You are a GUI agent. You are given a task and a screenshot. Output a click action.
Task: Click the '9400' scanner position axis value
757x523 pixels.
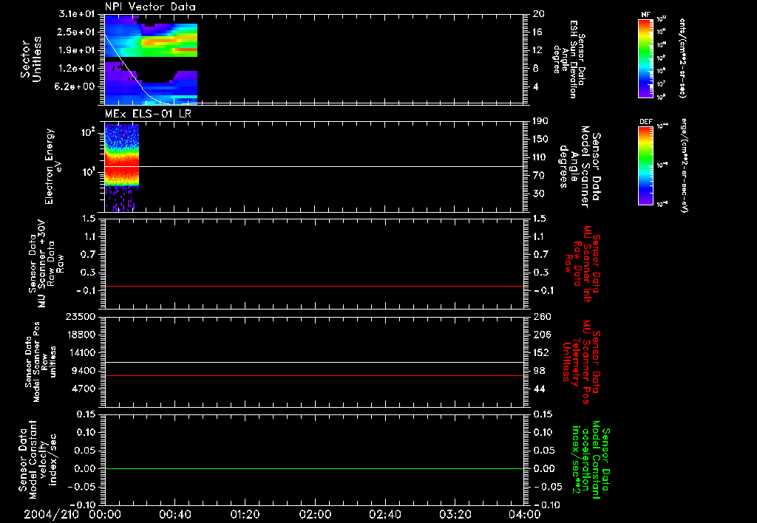coord(83,371)
